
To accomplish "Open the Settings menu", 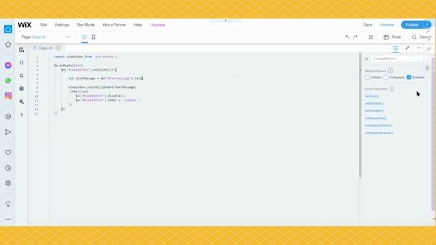I will point(62,24).
